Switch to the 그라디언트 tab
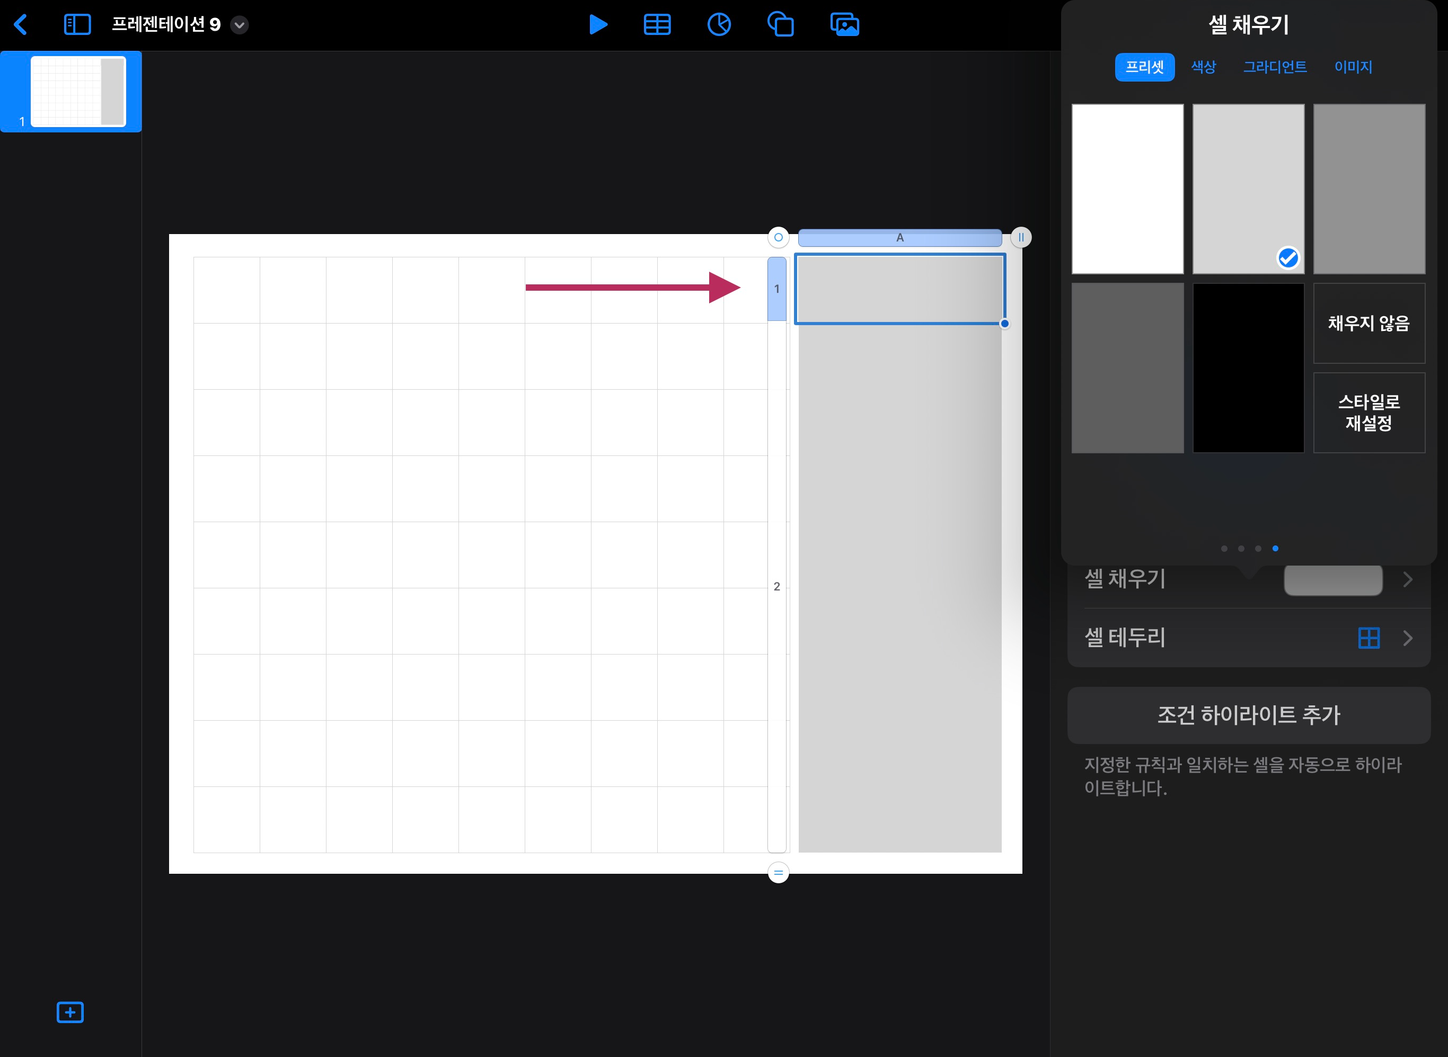The width and height of the screenshot is (1448, 1057). 1275,67
